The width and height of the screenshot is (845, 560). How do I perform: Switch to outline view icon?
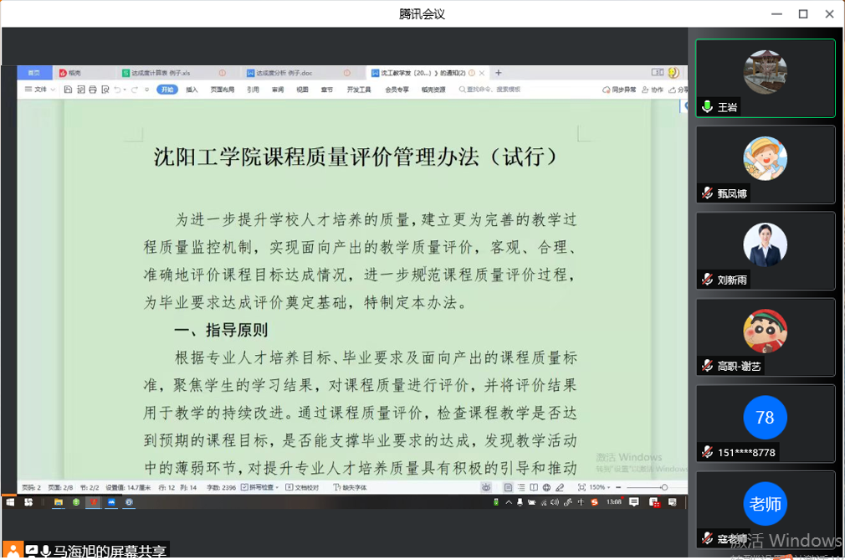(x=521, y=487)
